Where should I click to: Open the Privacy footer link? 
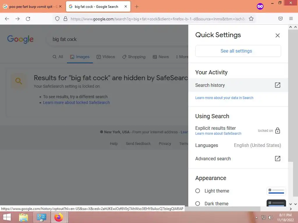[165, 143]
